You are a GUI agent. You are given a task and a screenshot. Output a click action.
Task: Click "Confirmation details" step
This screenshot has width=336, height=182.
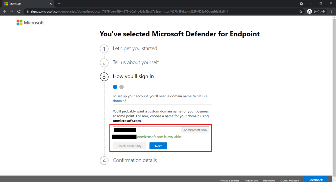[135, 160]
